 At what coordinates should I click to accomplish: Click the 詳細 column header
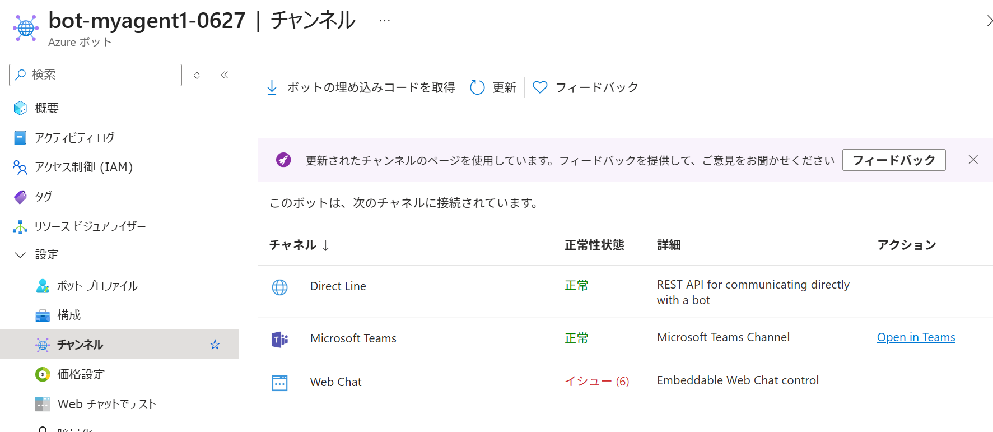click(x=669, y=245)
